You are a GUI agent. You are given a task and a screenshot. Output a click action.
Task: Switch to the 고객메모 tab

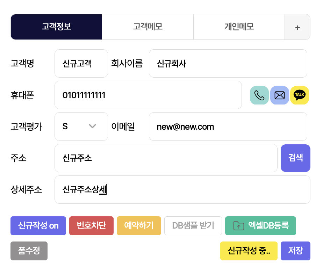click(148, 27)
